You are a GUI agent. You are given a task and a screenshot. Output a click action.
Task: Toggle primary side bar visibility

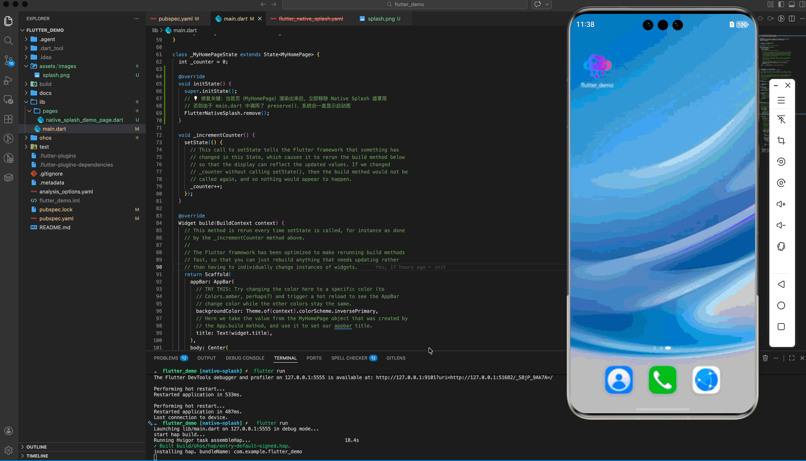781,4
